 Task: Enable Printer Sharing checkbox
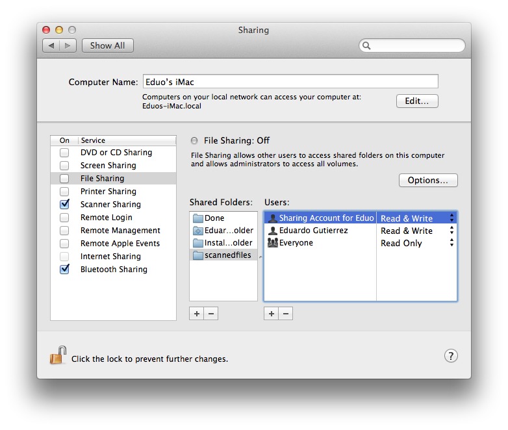point(64,192)
